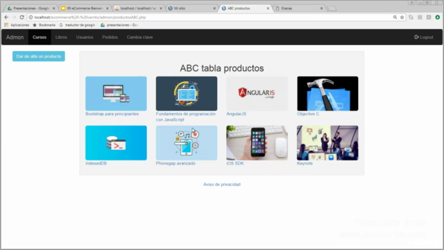Viewport: 444px width, 250px height.
Task: Reload the page with the refresh icon
Action: (x=22, y=17)
